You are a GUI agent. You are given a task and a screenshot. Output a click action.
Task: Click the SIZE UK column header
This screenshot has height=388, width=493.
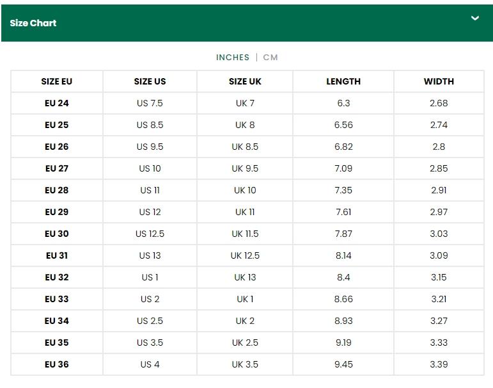pos(245,81)
